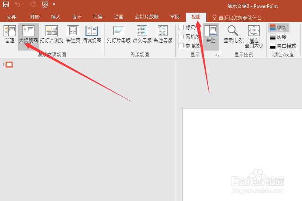Open the 备注母版 notes master
302x201 pixels.
tap(163, 34)
